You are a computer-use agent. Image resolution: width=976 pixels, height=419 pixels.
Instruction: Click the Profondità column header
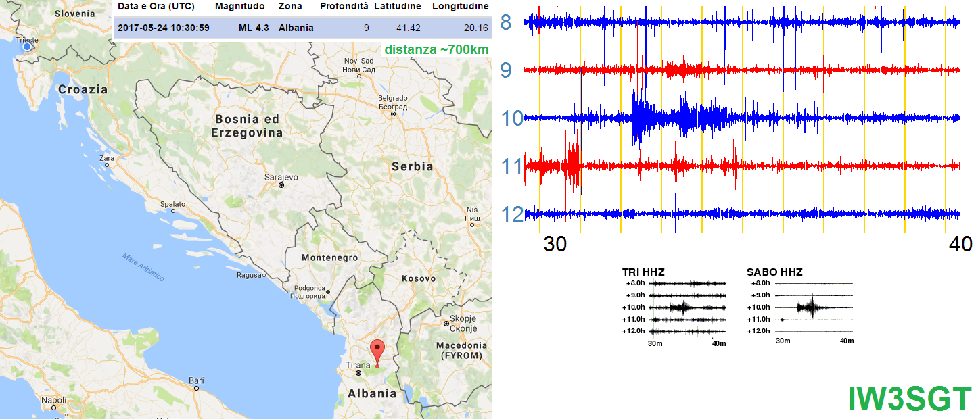pos(344,7)
